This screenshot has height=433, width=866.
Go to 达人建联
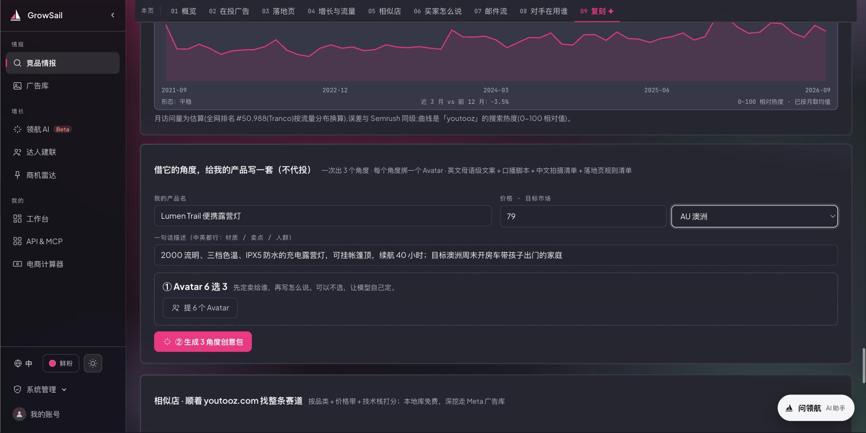[63, 152]
